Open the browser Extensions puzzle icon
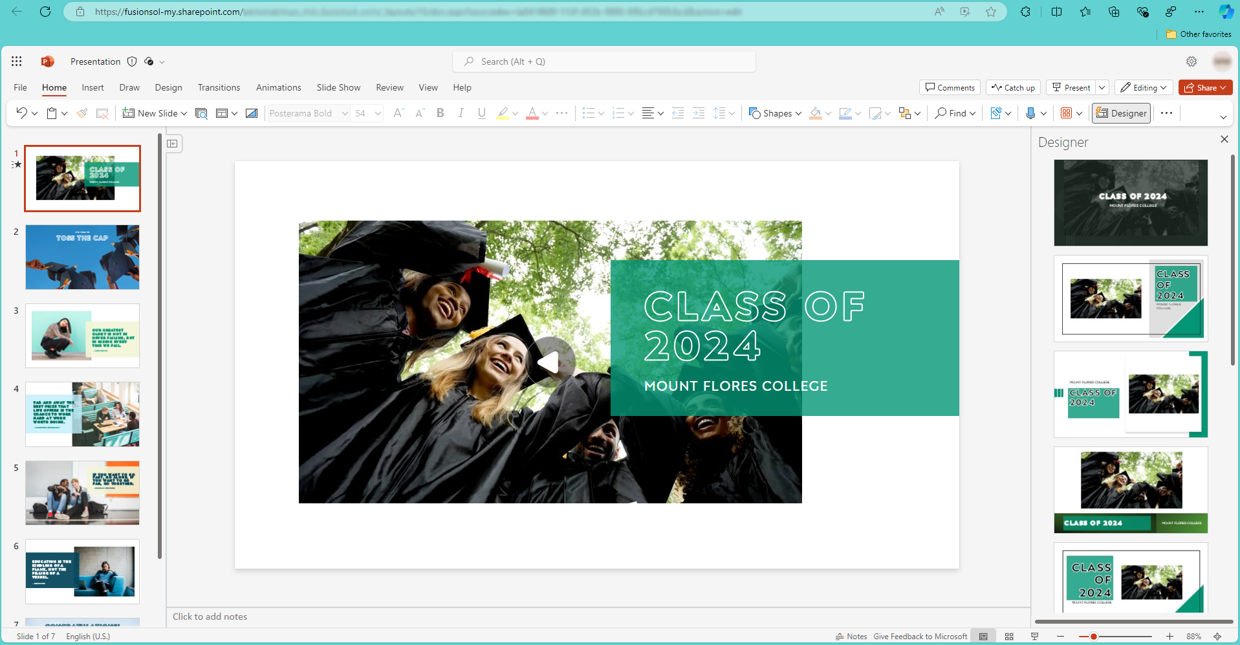The image size is (1240, 645). 1025,12
